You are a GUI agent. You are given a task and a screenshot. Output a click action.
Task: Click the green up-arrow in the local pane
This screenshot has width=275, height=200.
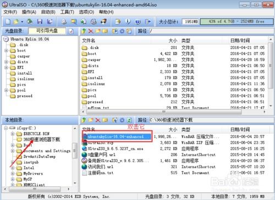pos(84,120)
